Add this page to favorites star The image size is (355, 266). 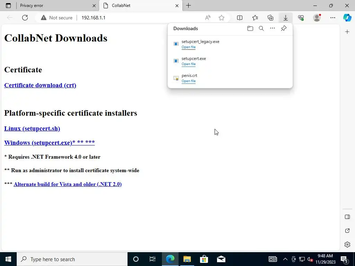coord(222,18)
